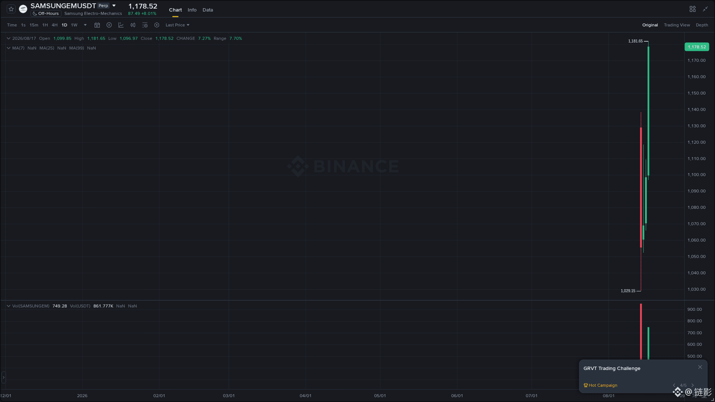Click the Off-Hours status badge
The image size is (715, 402).
coord(46,13)
